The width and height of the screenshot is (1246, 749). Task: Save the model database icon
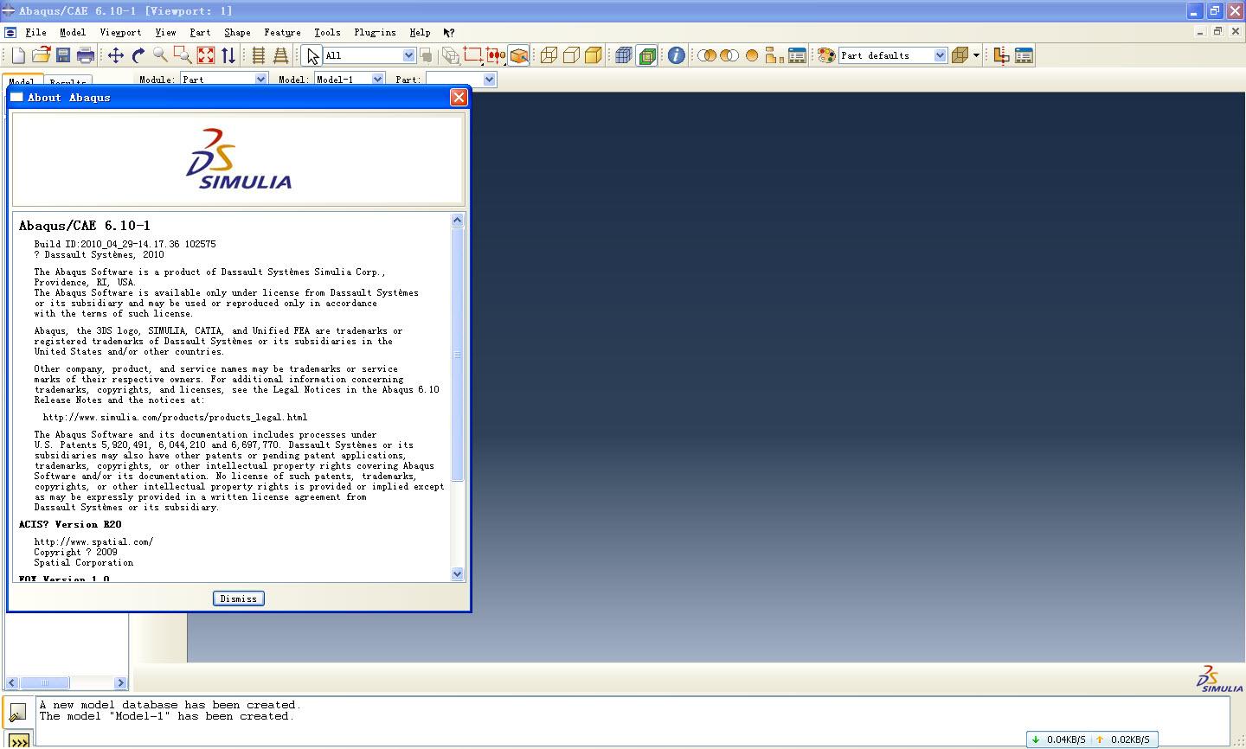63,55
